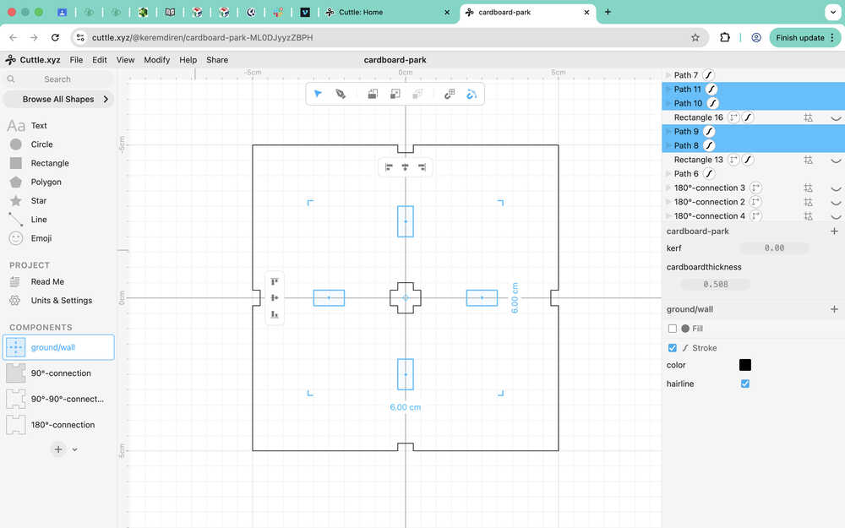Viewport: 845px width, 528px height.
Task: Click Browse All Shapes button
Action: [58, 99]
